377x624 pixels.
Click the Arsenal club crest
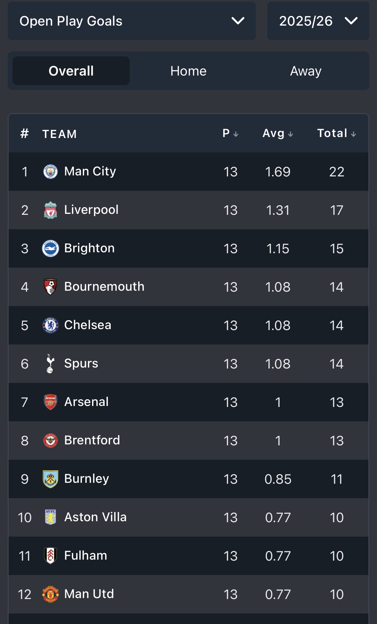click(50, 402)
